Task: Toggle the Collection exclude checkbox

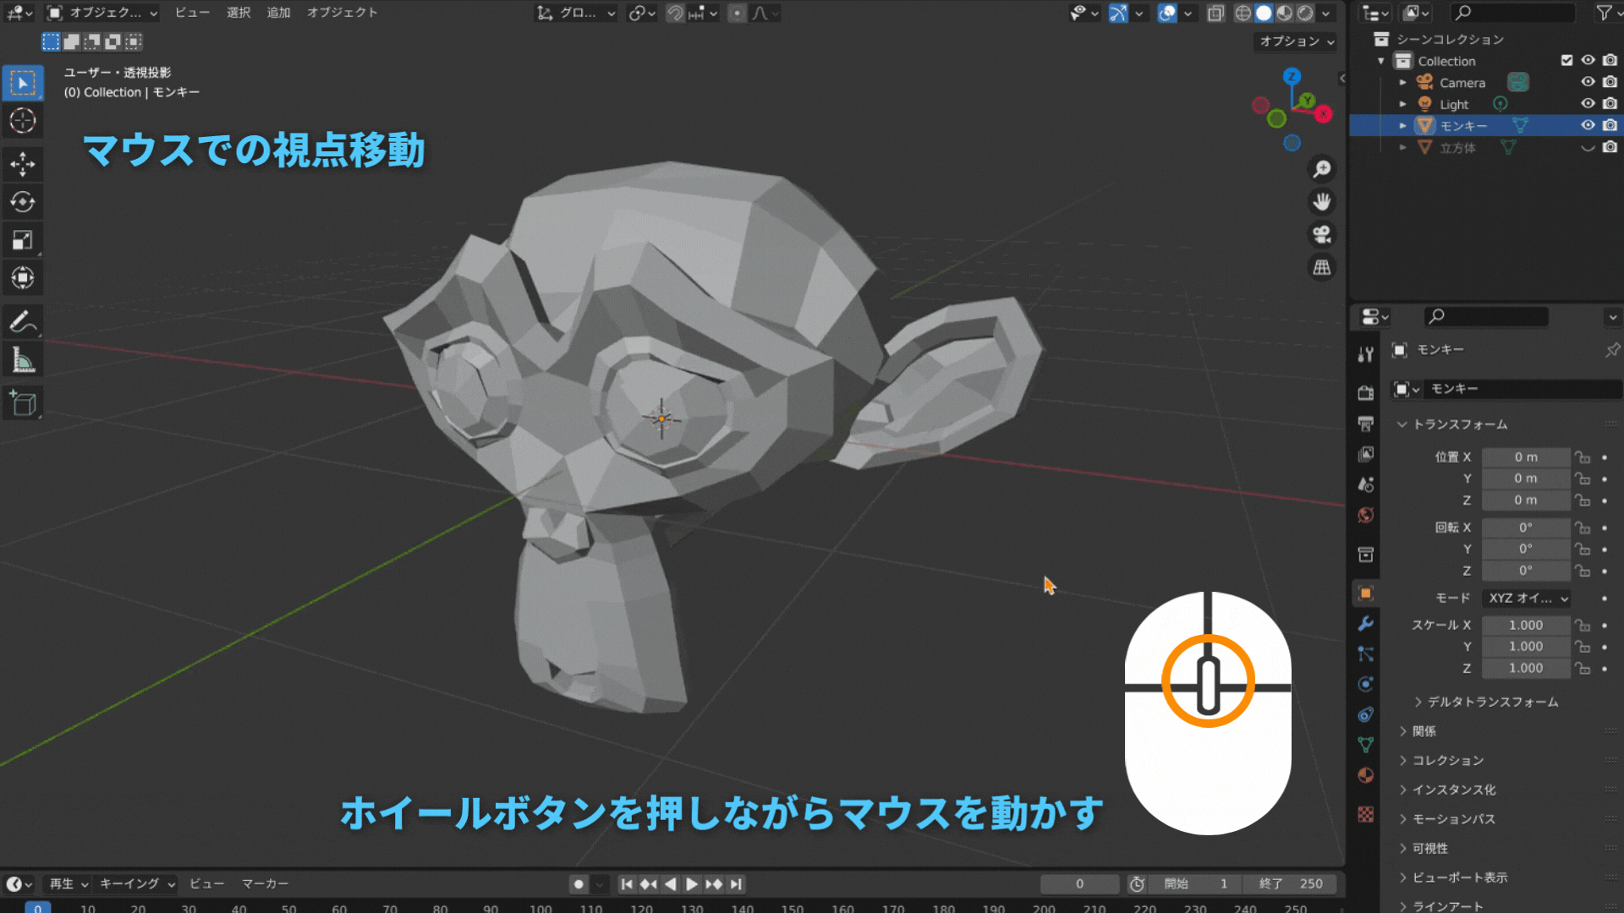Action: point(1566,60)
